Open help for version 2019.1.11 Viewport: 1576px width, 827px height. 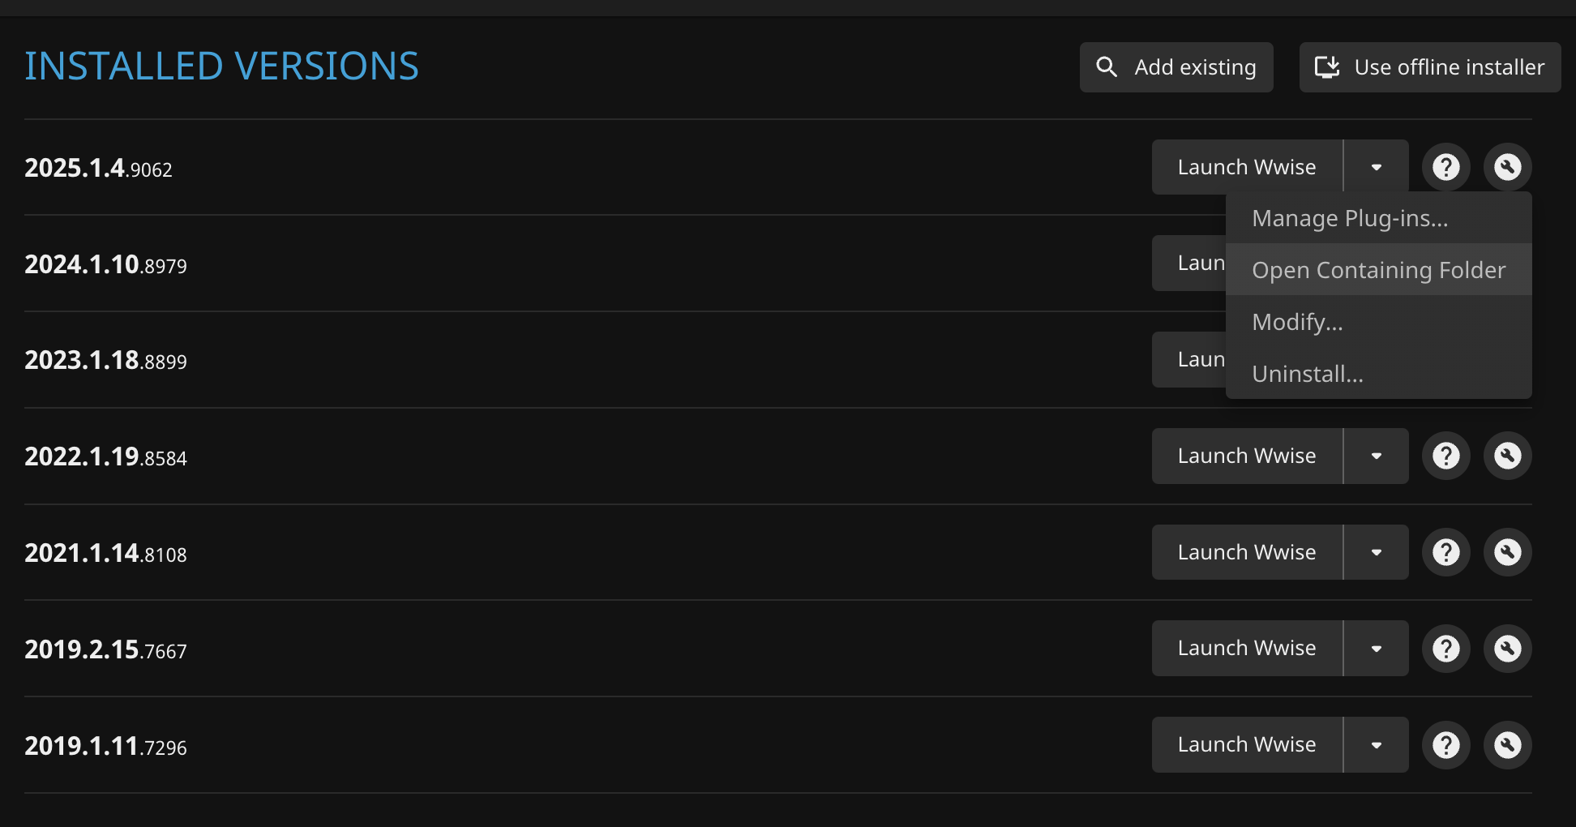click(1445, 745)
